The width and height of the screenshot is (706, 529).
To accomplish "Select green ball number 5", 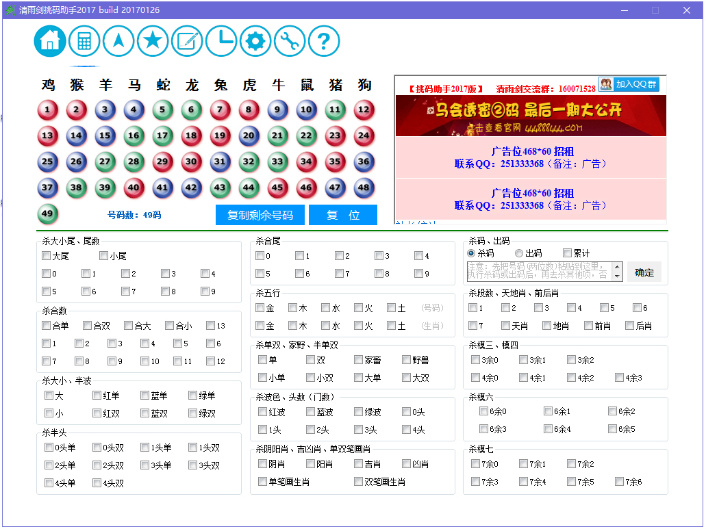I will point(162,109).
